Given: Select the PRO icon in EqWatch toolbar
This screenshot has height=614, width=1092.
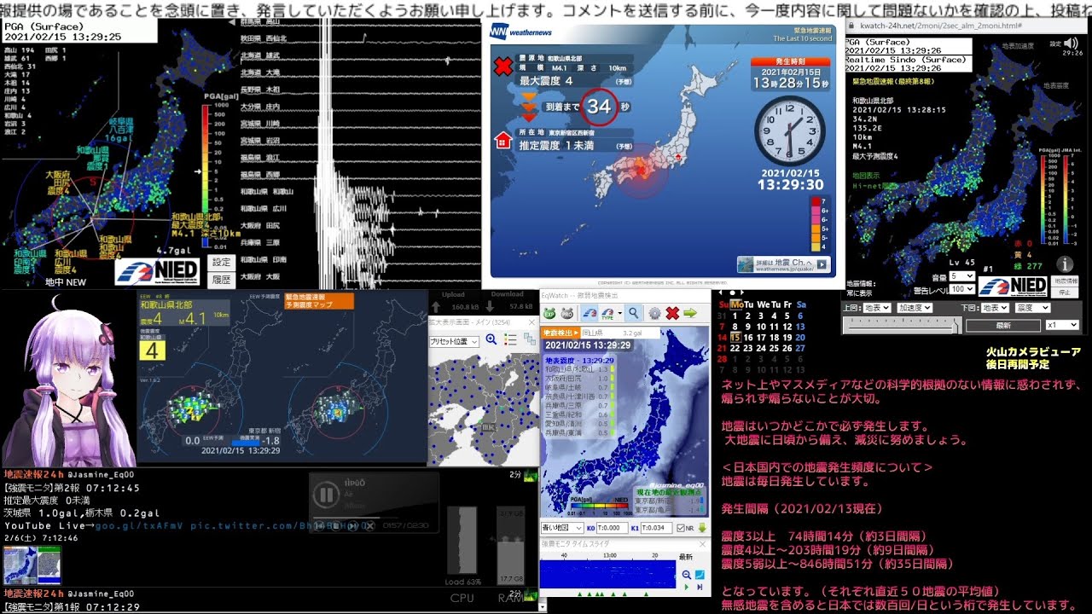Looking at the screenshot, I should click(x=566, y=313).
